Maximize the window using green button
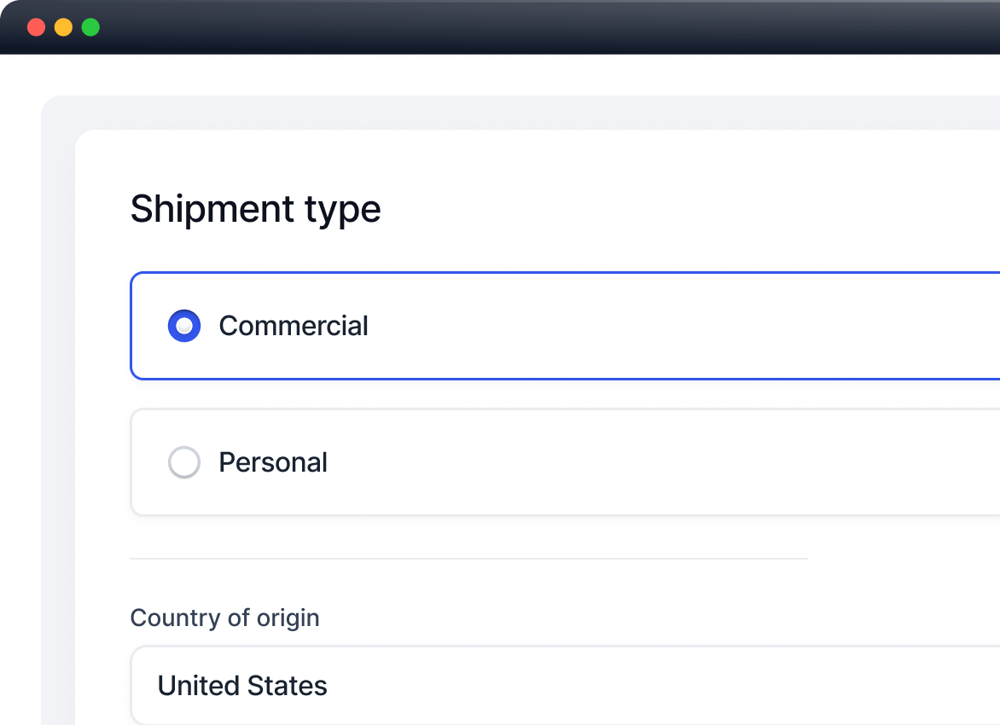Screen dimensions: 1000x725 tap(90, 27)
